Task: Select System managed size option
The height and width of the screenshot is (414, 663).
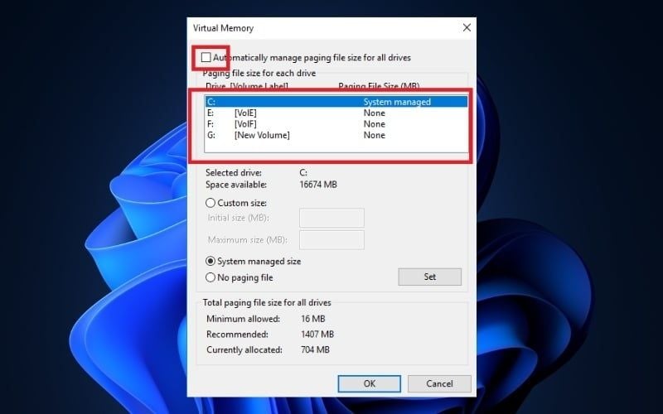Action: point(211,261)
